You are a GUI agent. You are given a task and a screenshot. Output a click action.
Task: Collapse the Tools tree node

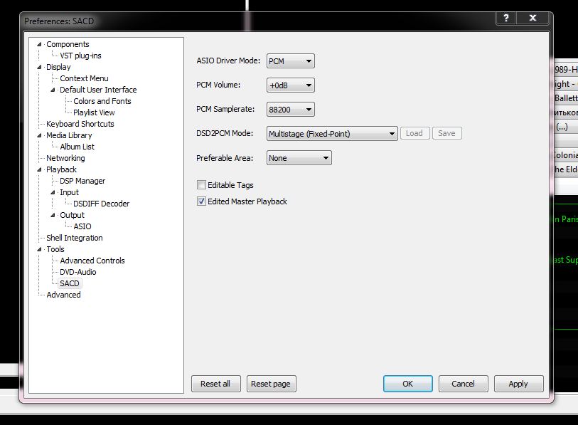pyautogui.click(x=39, y=249)
